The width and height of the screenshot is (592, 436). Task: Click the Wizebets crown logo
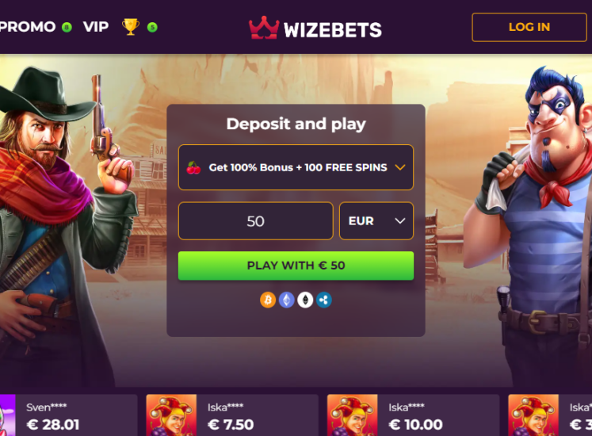point(264,28)
